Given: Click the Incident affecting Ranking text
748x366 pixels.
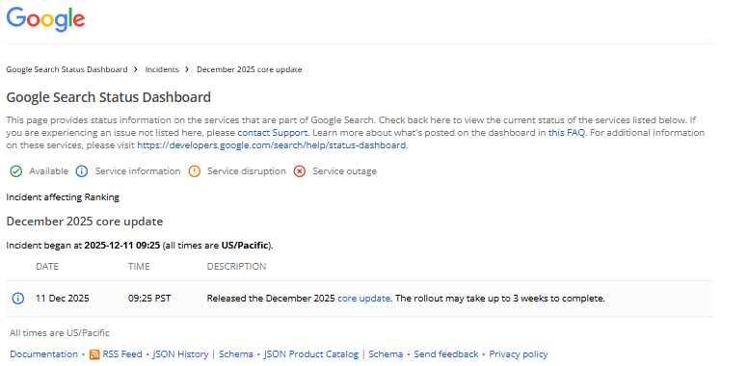Looking at the screenshot, I should tap(63, 197).
